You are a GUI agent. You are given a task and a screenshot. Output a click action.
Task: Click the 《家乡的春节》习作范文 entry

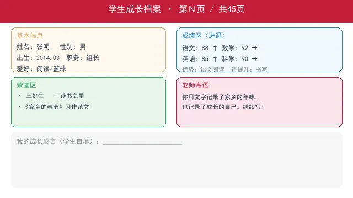click(56, 107)
